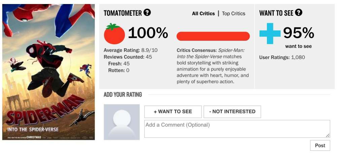Viewport: 337px width, 153px height.
Task: Click the User Ratings: 1,080 text
Action: coord(282,57)
